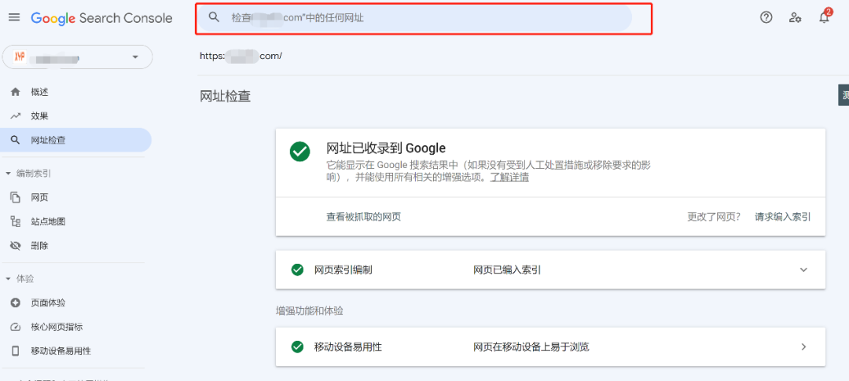Click the pages icon beside 网页

point(15,197)
